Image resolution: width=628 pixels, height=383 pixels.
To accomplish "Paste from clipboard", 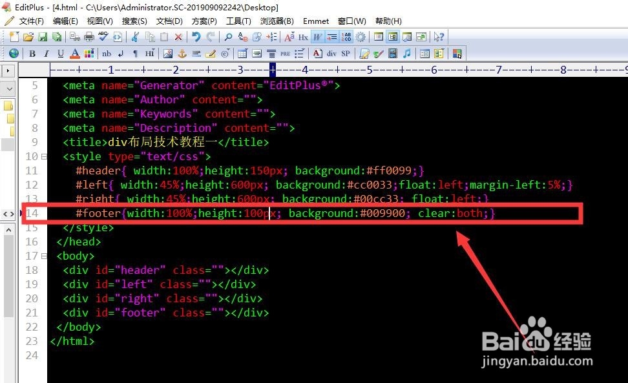I will (164, 37).
